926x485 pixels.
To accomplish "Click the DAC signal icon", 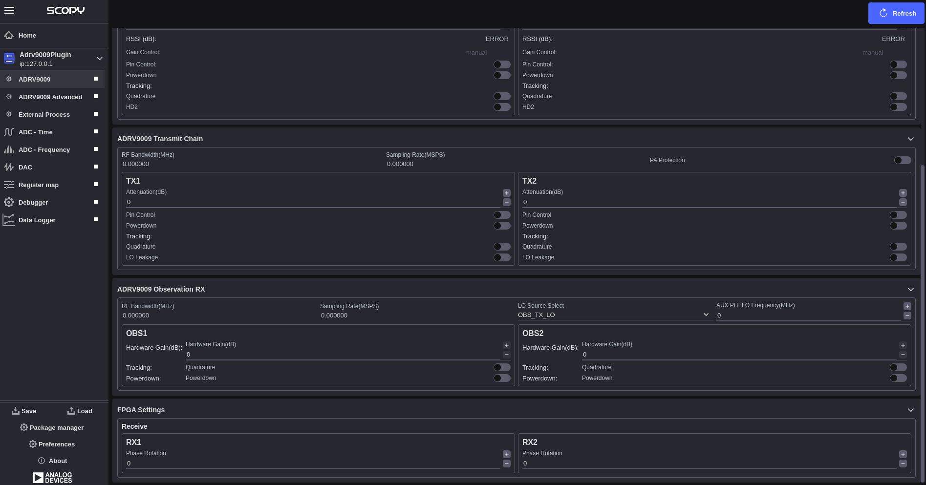I will [x=9, y=167].
